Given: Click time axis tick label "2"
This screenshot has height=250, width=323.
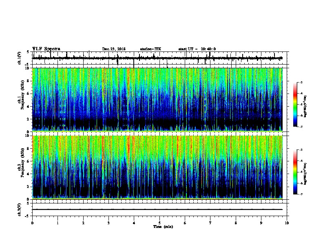Looking at the screenshot, I should (x=83, y=223).
